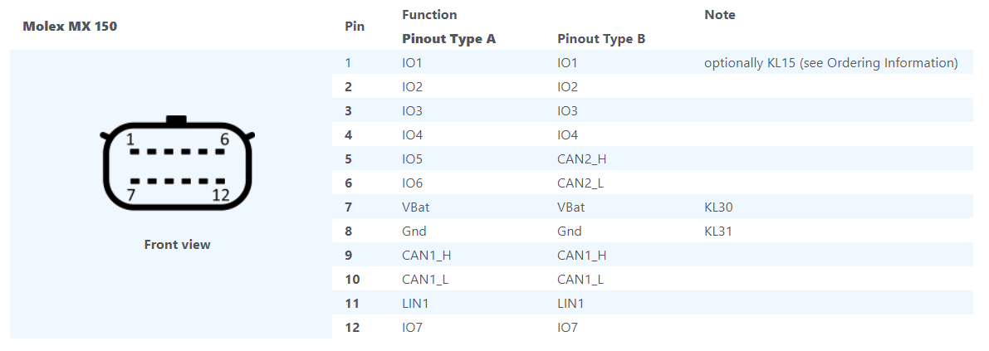The width and height of the screenshot is (989, 351).
Task: Click pin label 12 on the connector drawing
Action: click(x=220, y=195)
